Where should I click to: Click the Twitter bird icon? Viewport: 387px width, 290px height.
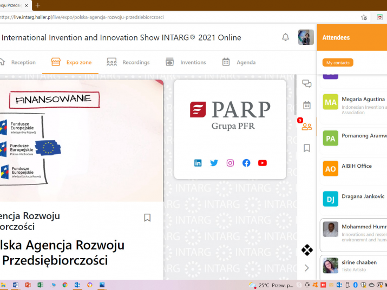pos(214,163)
